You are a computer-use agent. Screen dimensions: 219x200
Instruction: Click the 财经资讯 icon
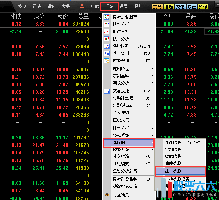click(107, 61)
